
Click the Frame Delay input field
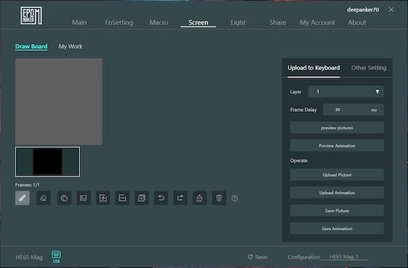point(354,110)
